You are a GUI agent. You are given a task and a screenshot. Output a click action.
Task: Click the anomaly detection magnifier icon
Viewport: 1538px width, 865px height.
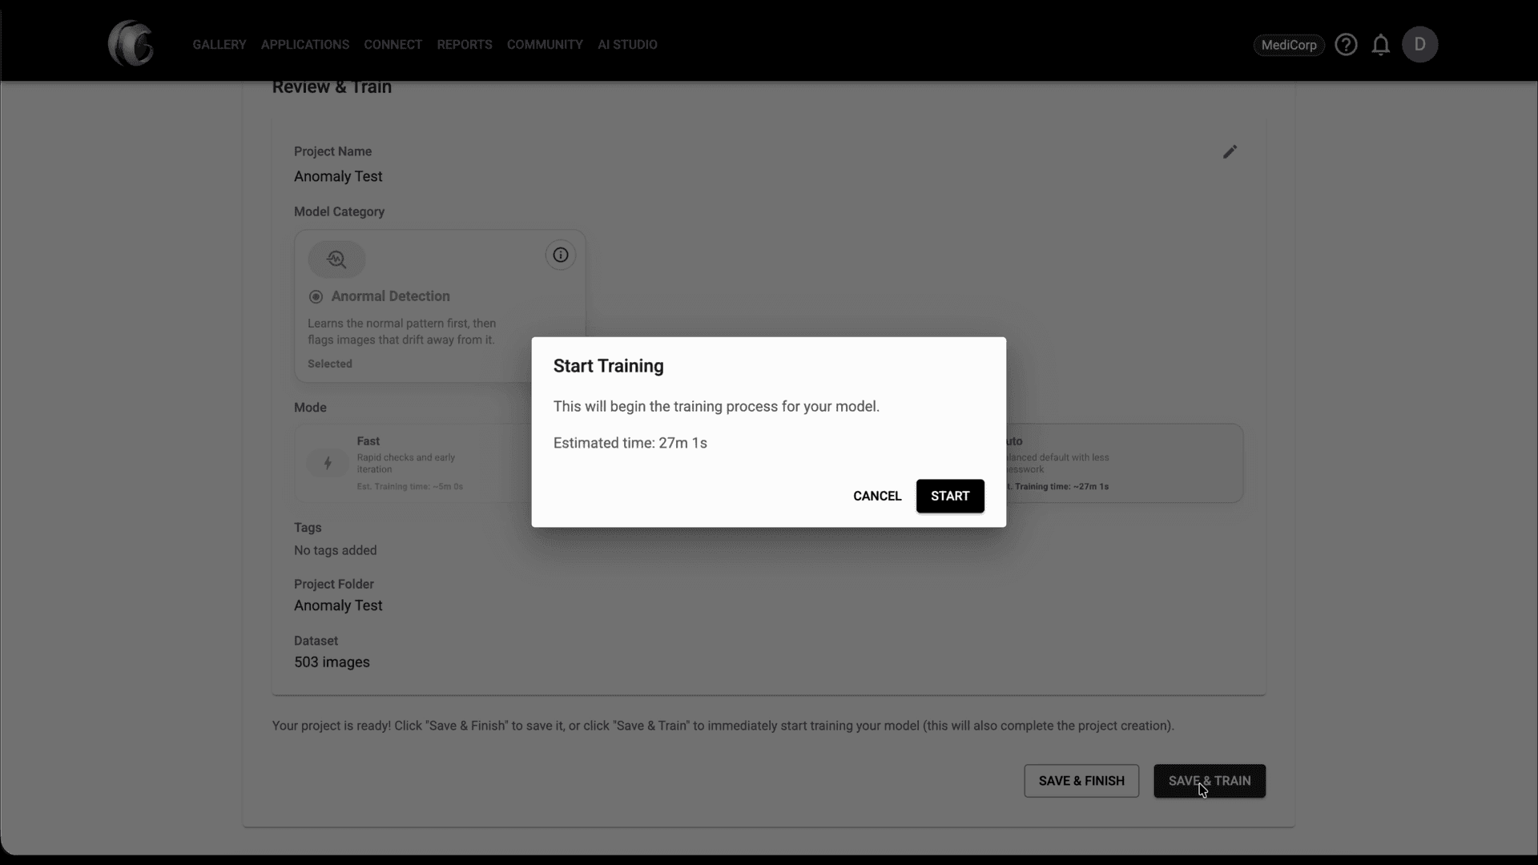[x=336, y=259]
